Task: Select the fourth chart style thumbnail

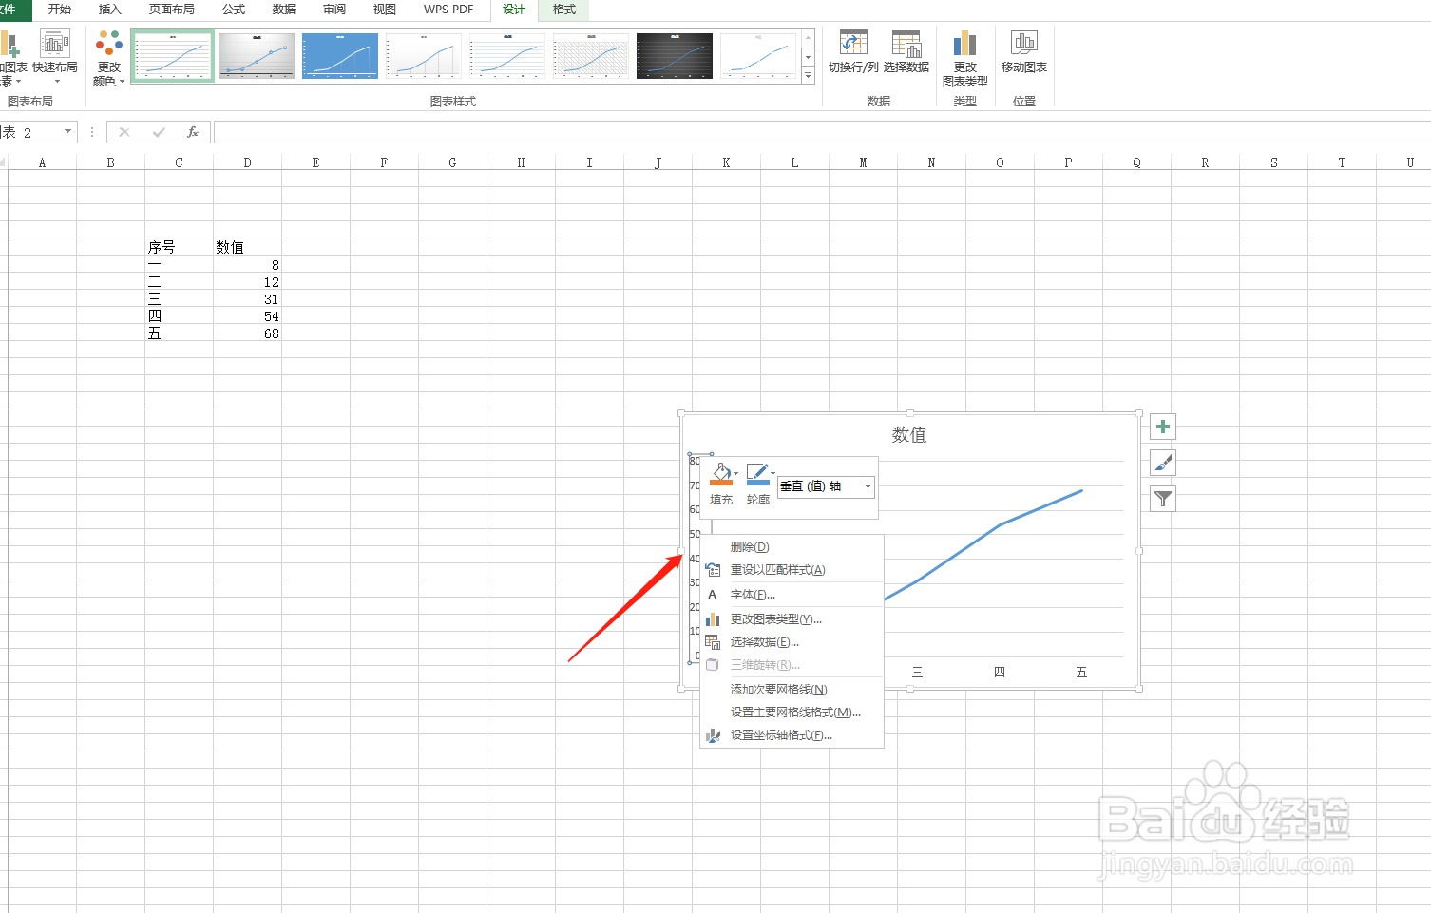Action: (424, 56)
